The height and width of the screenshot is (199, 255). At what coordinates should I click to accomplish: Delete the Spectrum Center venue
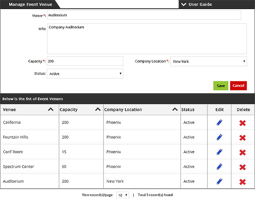click(243, 167)
